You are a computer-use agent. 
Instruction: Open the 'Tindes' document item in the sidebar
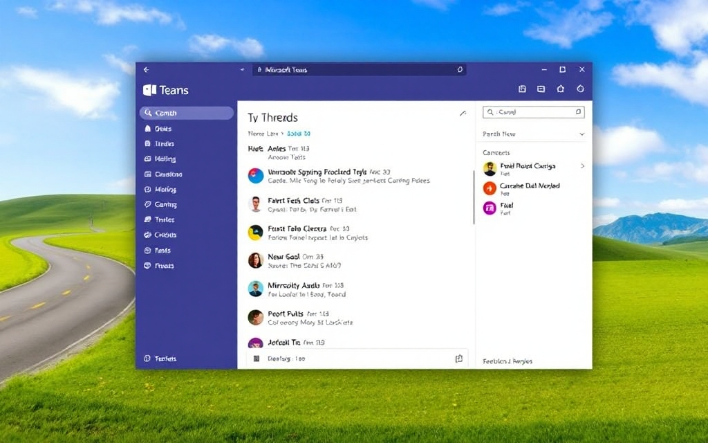[187, 143]
